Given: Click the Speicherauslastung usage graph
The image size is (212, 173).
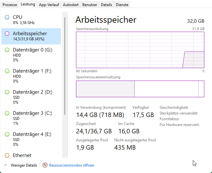Looking at the screenshot, I should coord(140,50).
